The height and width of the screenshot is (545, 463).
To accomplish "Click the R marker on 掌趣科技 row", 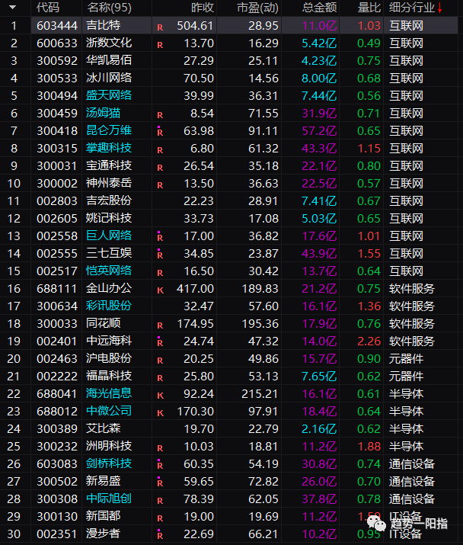I will [160, 150].
